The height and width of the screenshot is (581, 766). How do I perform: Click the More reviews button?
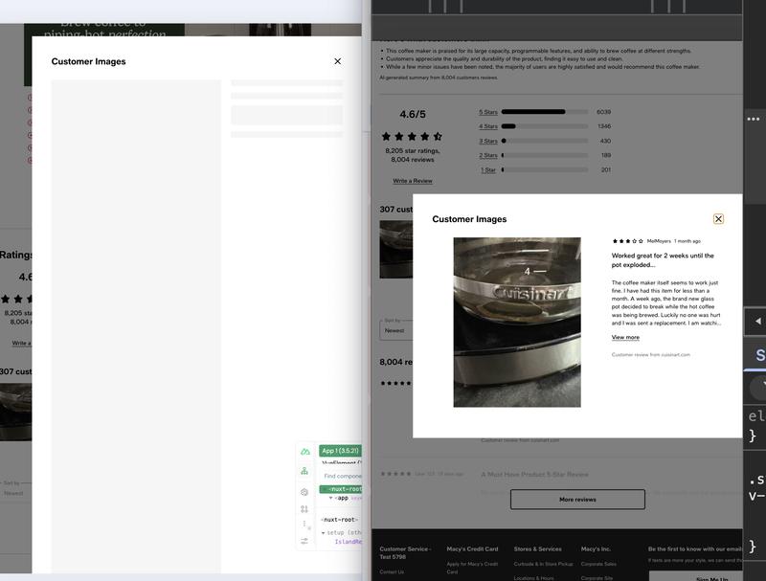[577, 500]
